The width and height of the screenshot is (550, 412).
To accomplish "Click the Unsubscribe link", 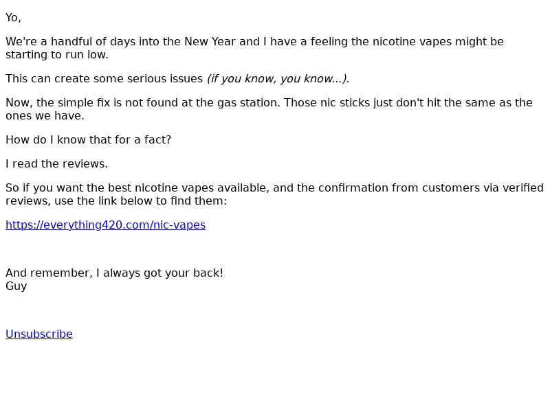I will click(x=39, y=334).
